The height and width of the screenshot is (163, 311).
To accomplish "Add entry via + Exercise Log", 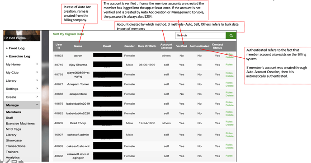I will tap(18, 56).
